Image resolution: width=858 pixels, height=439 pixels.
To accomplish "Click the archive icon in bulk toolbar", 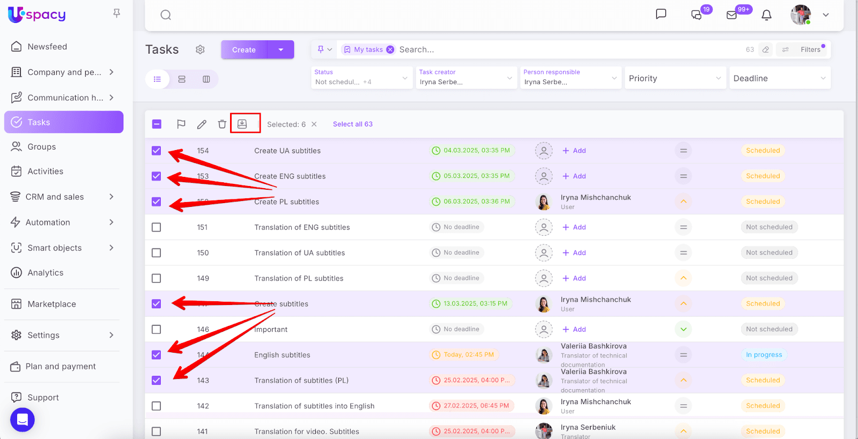I will click(x=242, y=124).
